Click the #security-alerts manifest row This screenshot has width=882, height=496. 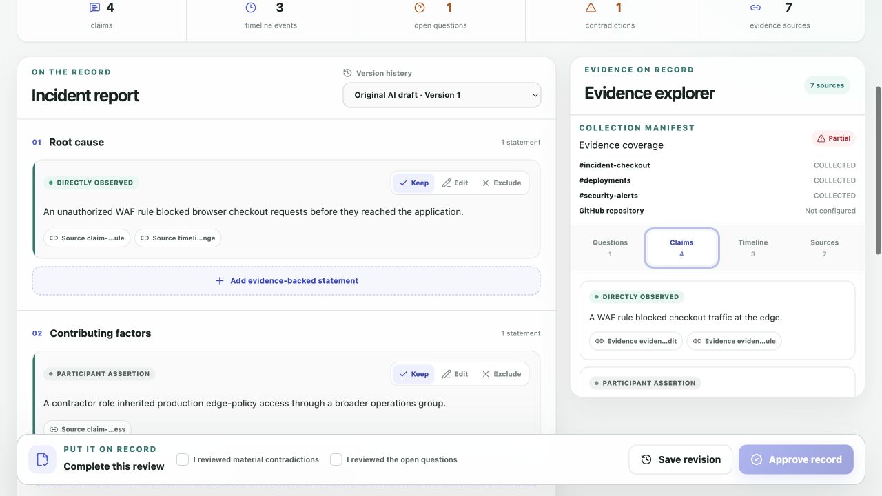tap(717, 196)
